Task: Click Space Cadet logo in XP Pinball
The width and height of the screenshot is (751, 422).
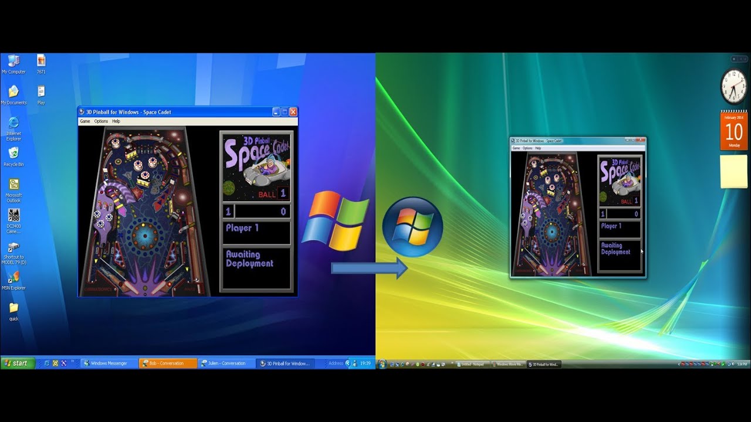Action: pos(256,167)
